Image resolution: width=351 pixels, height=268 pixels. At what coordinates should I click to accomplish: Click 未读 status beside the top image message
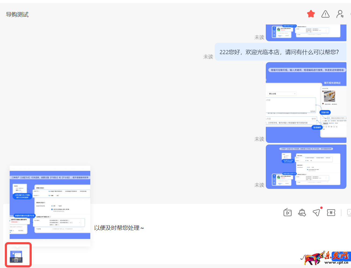point(259,37)
